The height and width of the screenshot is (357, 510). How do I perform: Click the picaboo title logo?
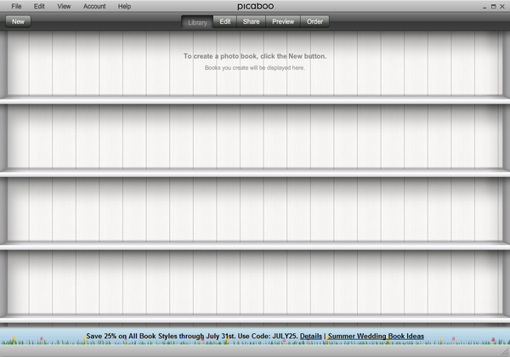[x=255, y=6]
